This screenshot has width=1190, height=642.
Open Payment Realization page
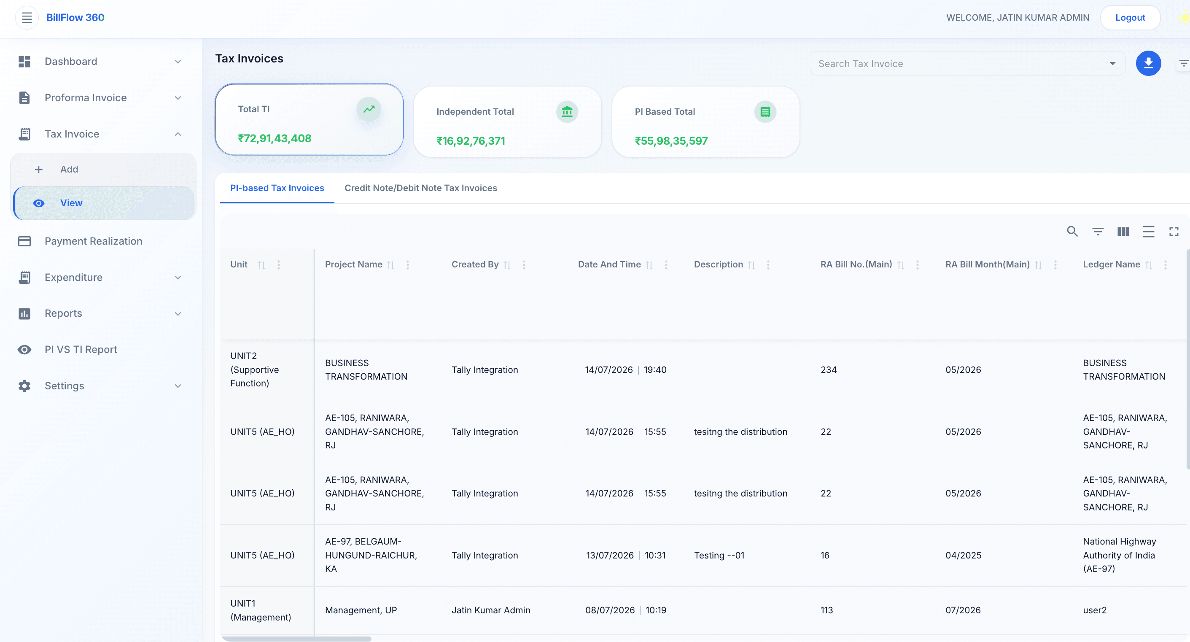tap(101, 241)
